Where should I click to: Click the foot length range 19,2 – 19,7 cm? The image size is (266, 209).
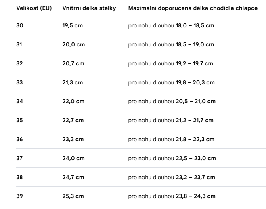pos(194,64)
